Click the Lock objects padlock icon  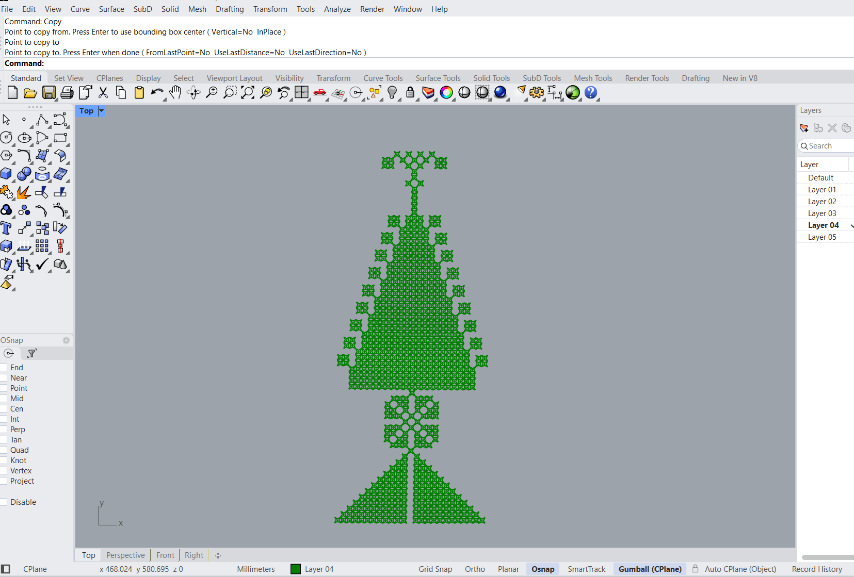point(410,93)
